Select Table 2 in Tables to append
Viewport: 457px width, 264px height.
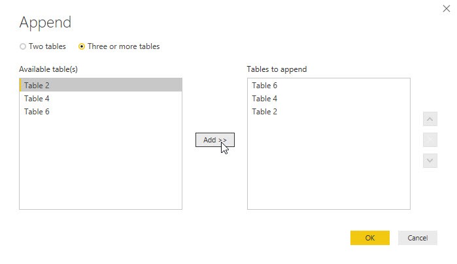328,112
